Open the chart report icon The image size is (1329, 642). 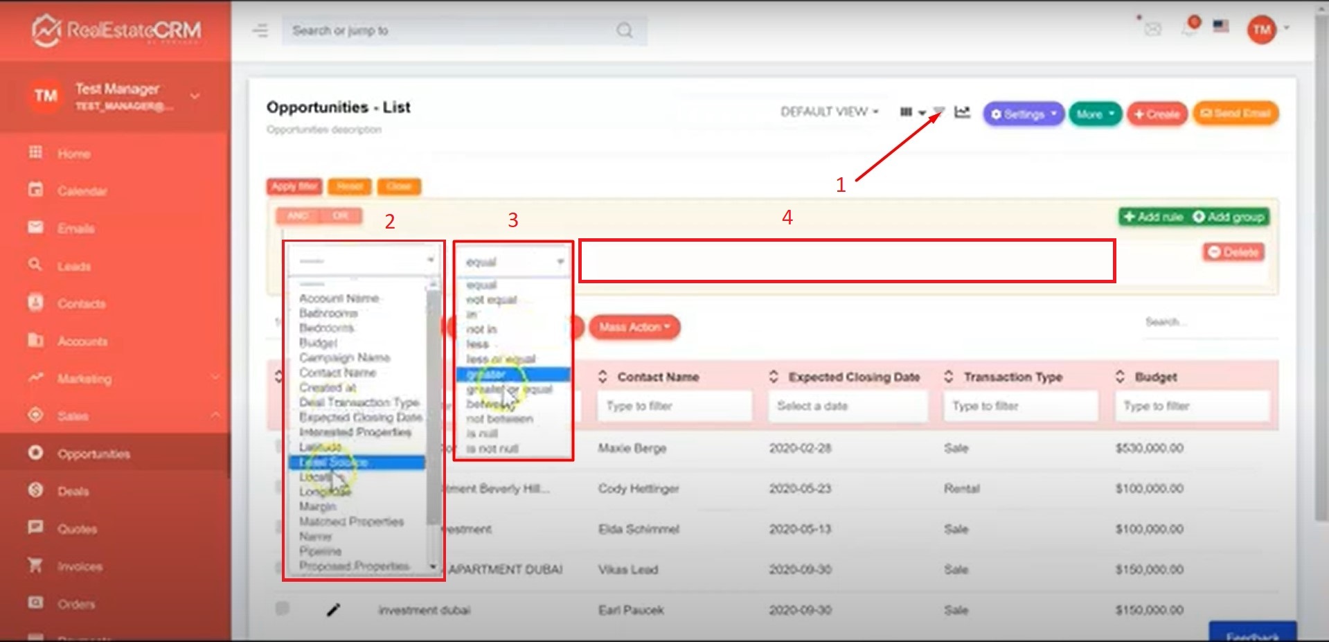coord(962,112)
